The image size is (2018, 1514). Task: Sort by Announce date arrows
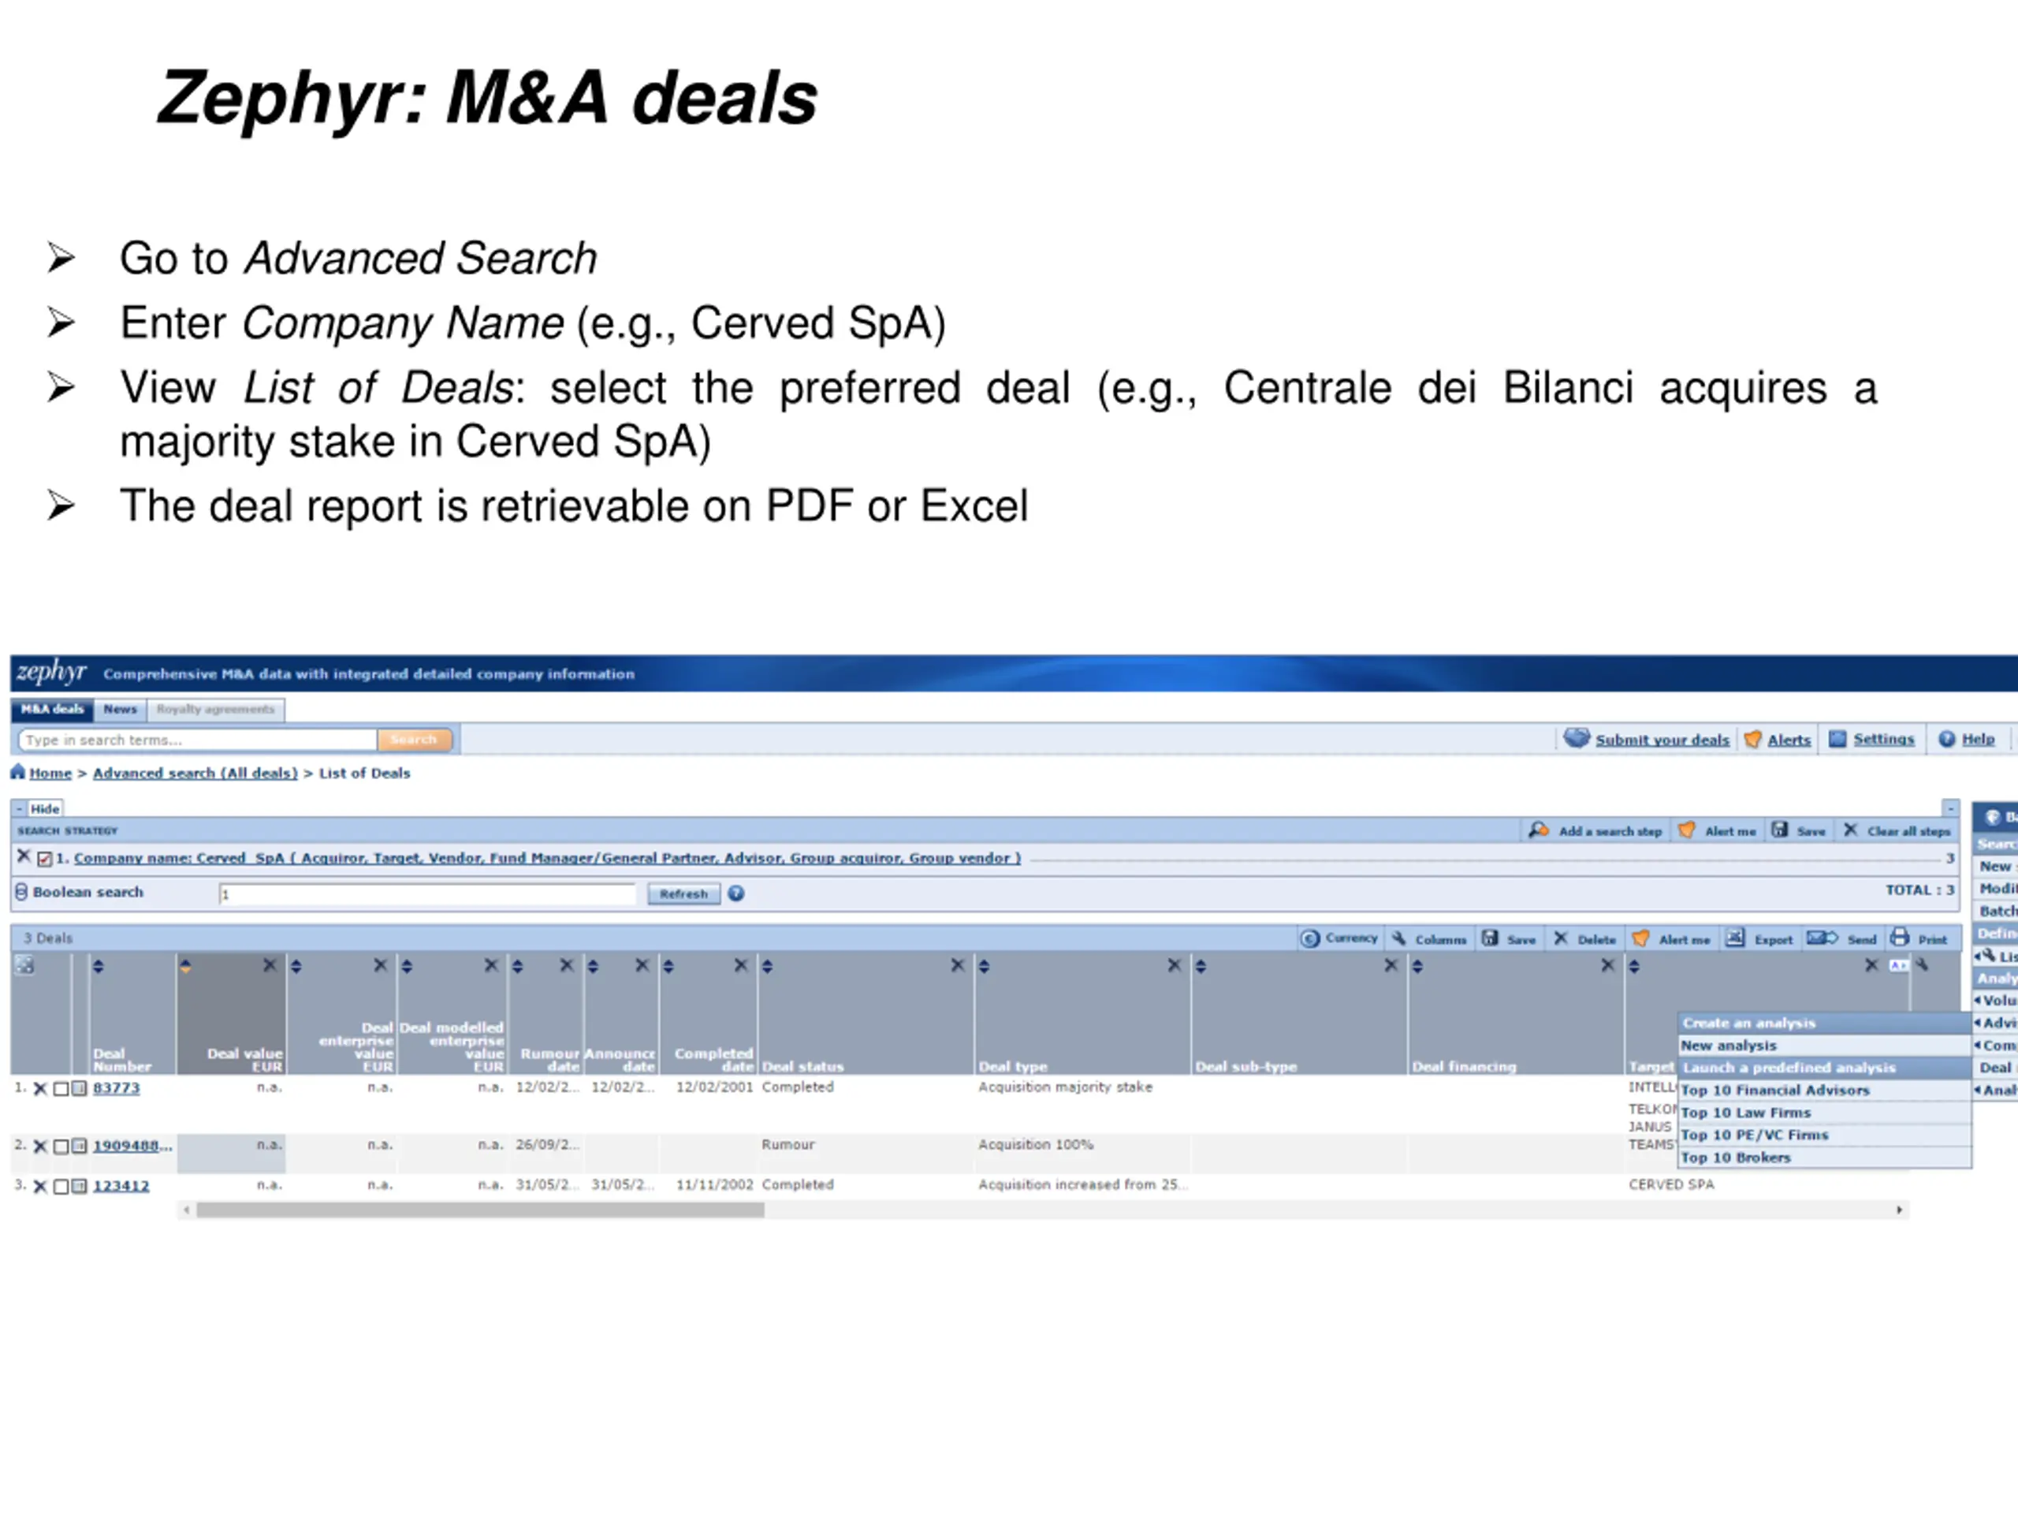[593, 967]
